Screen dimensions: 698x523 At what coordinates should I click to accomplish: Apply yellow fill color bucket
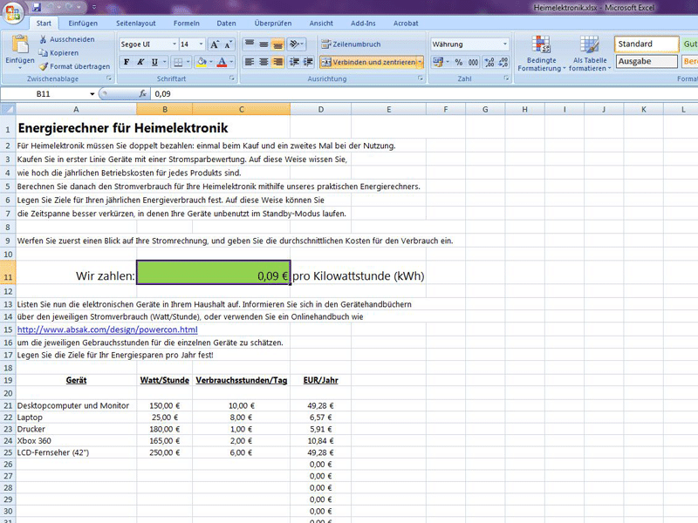[x=202, y=62]
